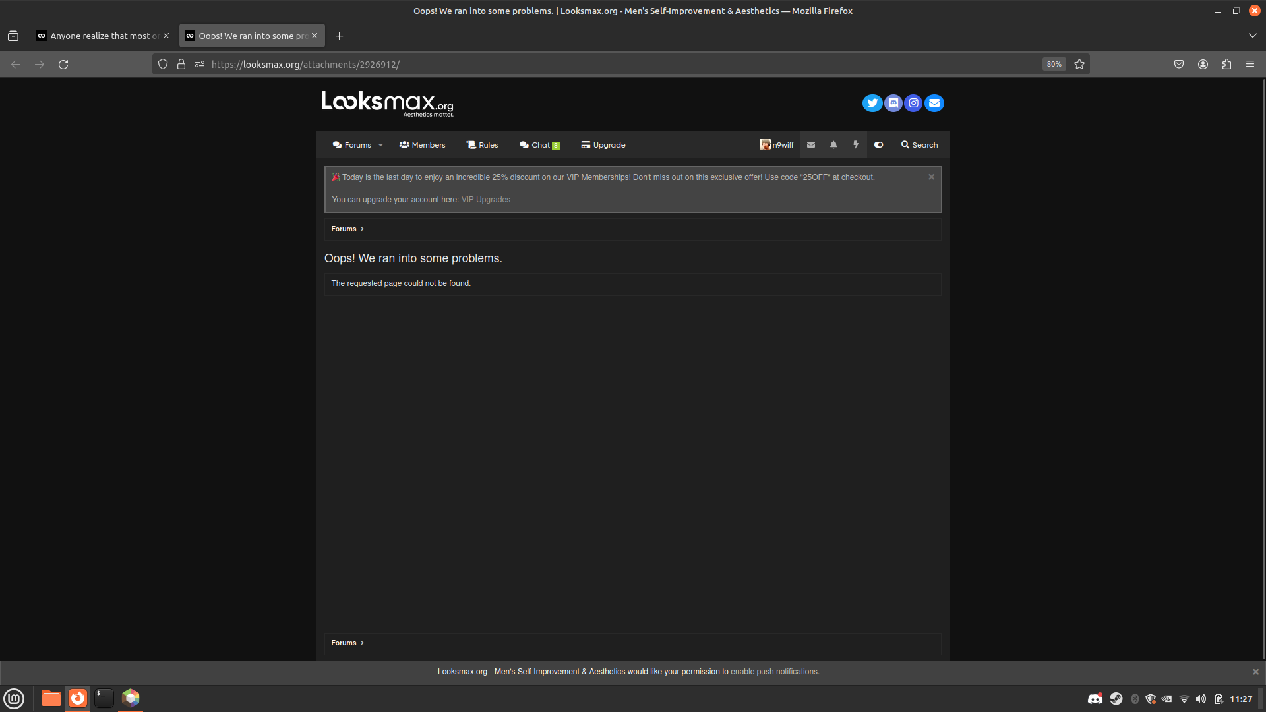
Task: Open a new browser tab
Action: pos(340,36)
